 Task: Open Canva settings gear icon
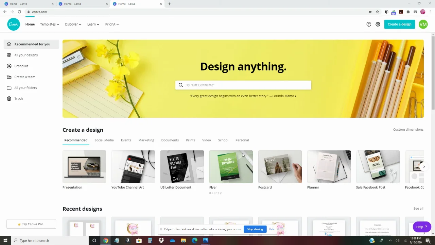tap(378, 24)
